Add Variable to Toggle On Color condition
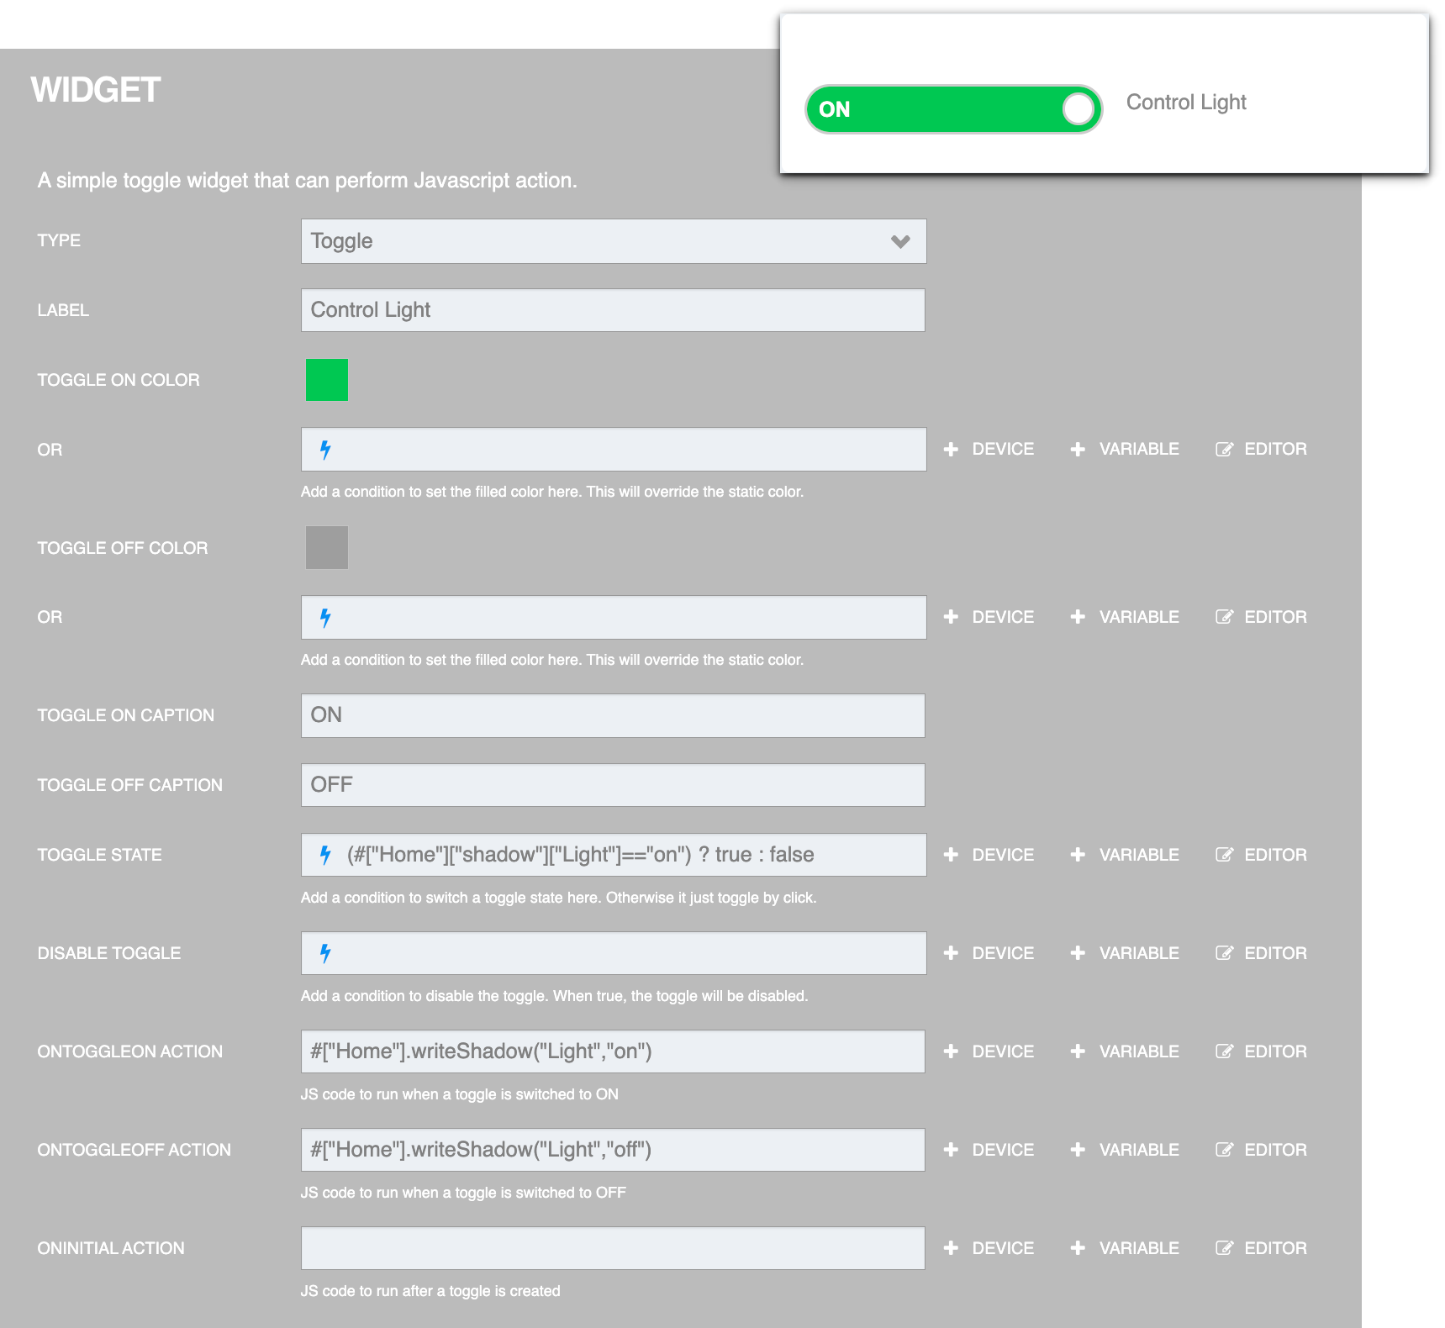This screenshot has height=1328, width=1445. coord(1125,450)
